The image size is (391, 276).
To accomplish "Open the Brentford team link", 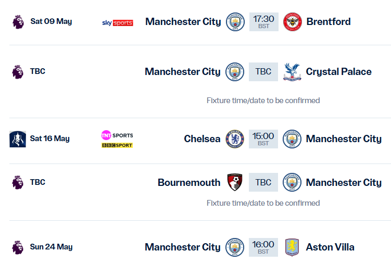I will pyautogui.click(x=328, y=22).
